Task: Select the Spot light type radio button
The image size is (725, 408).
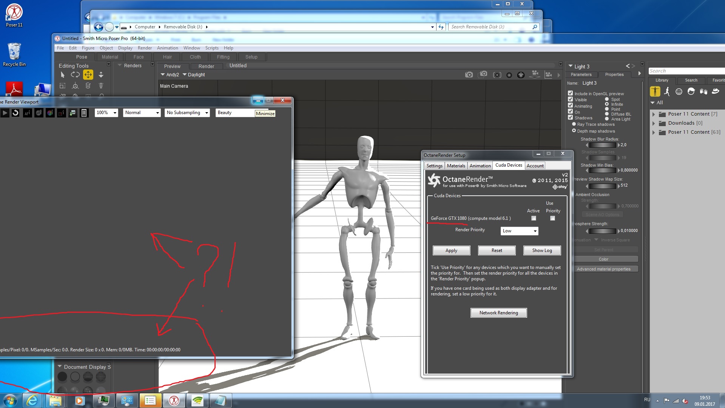Action: point(607,99)
